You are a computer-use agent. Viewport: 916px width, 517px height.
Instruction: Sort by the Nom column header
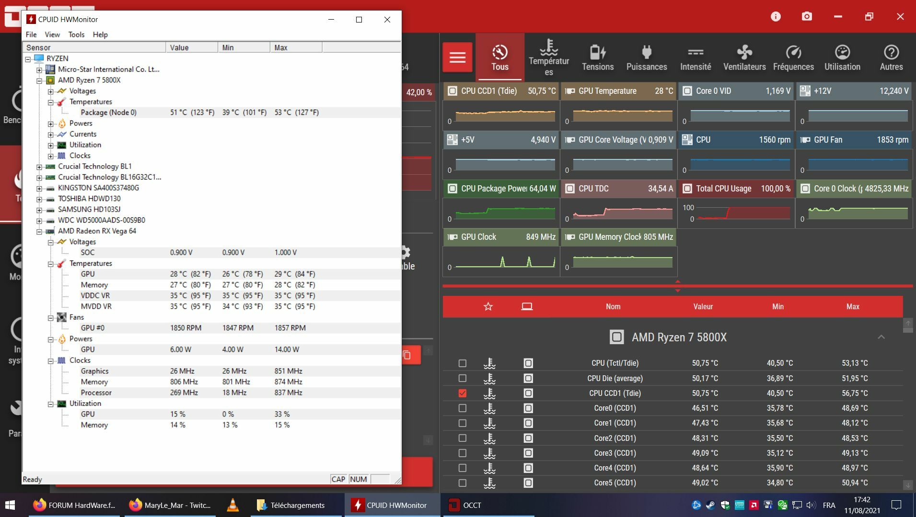pyautogui.click(x=613, y=307)
